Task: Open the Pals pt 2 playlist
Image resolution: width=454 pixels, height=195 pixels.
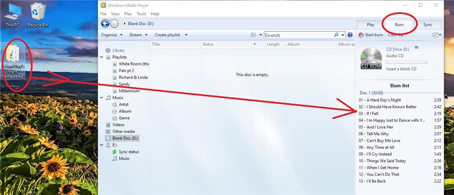Action: coord(126,70)
